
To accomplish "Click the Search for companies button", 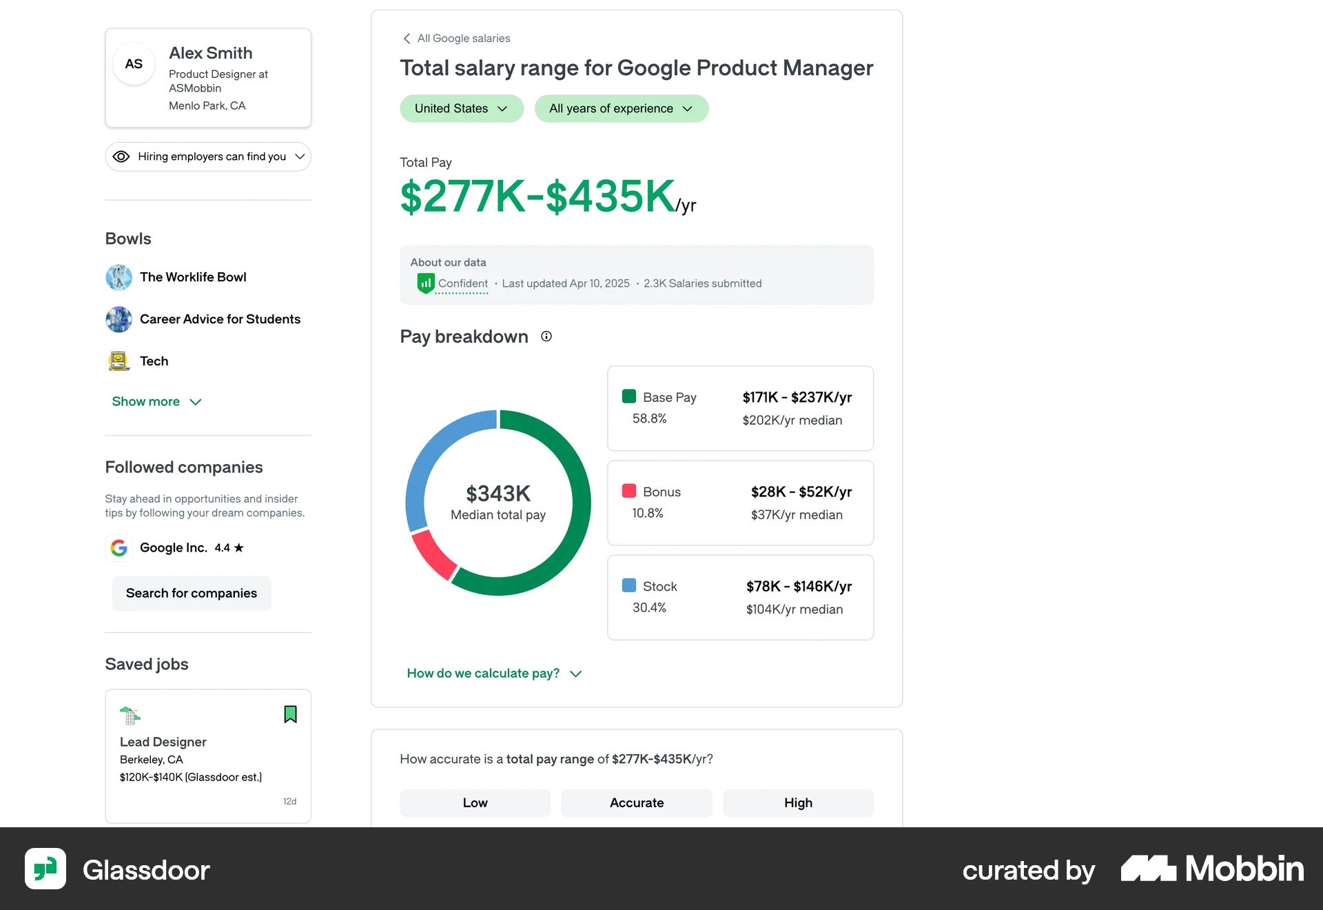I will tap(191, 593).
